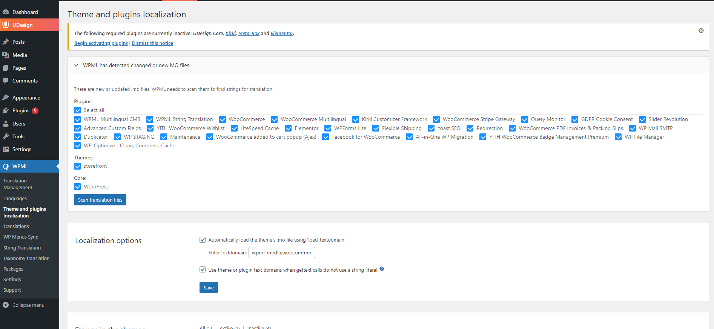Click Begin activating plugins link
714x329 pixels.
(x=101, y=43)
